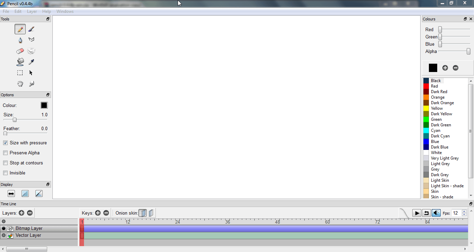Select the Vector Layer row

tap(39, 235)
